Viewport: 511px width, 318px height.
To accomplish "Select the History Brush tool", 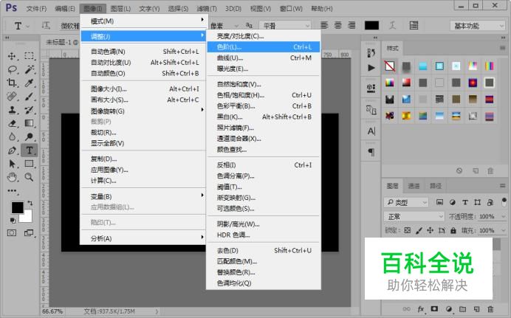I will click(30, 110).
